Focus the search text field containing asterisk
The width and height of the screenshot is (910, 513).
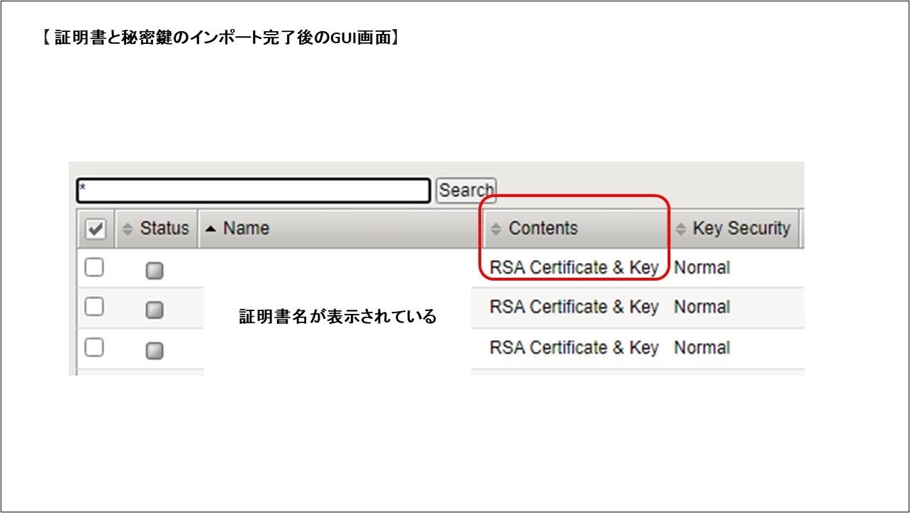pyautogui.click(x=253, y=191)
